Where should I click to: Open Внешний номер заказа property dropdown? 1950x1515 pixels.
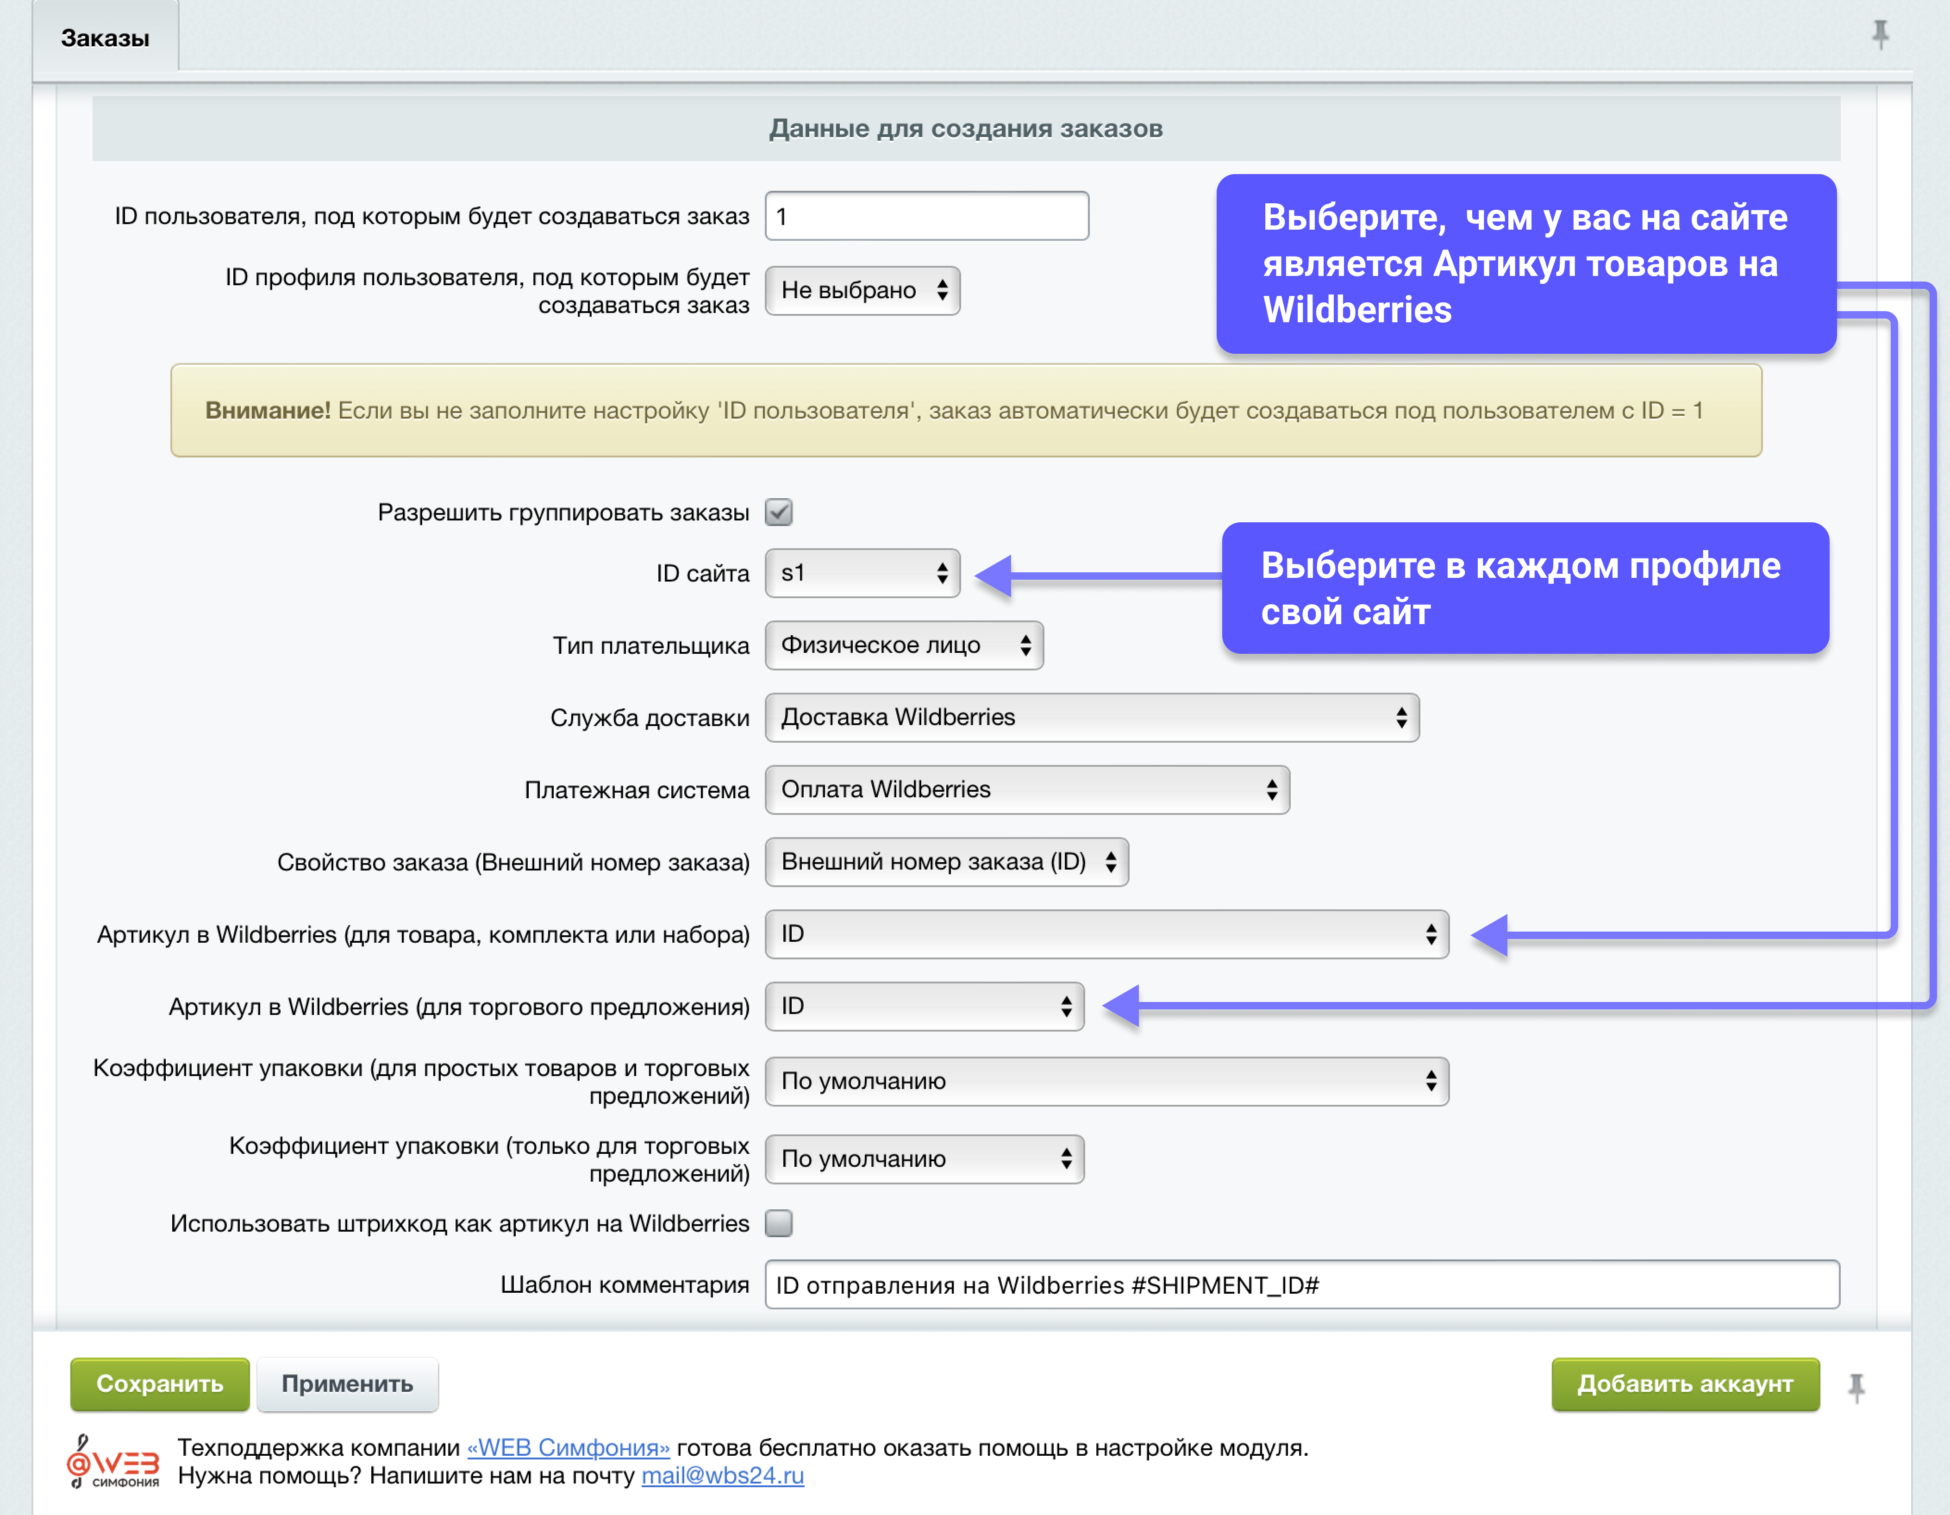(946, 863)
